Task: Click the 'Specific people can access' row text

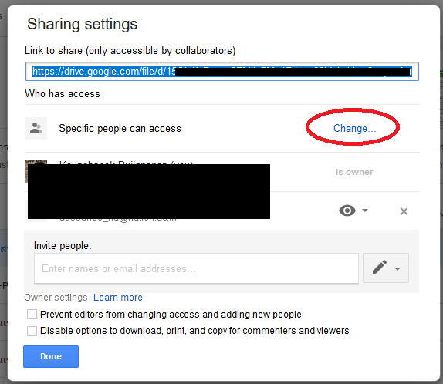Action: click(x=120, y=129)
